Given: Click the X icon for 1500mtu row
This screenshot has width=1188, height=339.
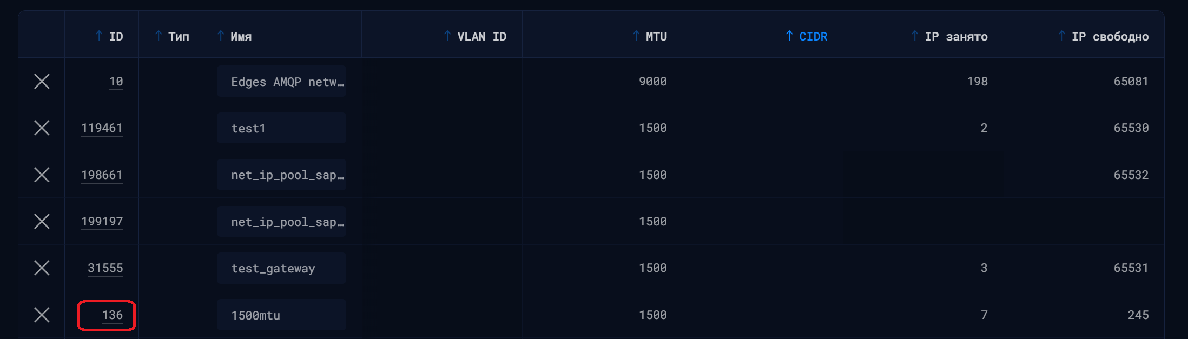Looking at the screenshot, I should tap(42, 315).
